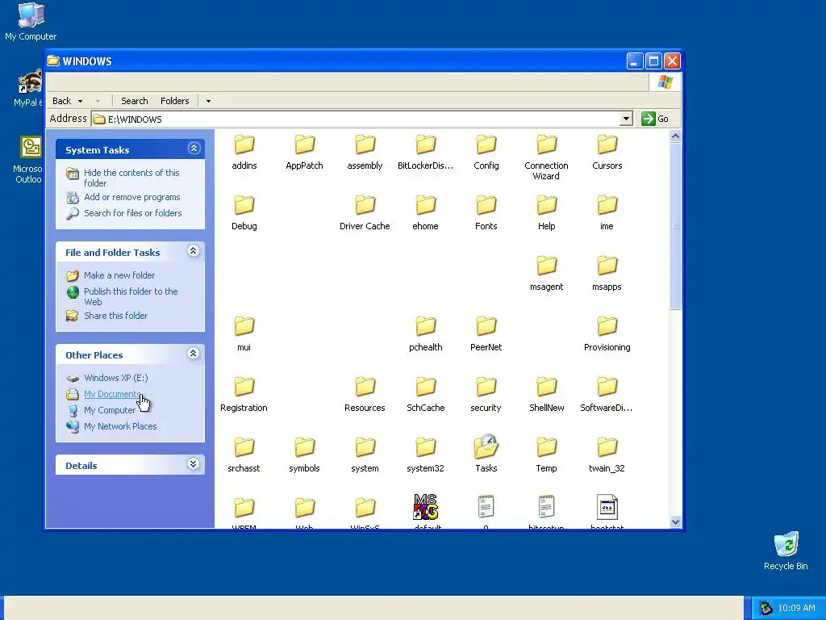Select the Temp folder

click(x=546, y=455)
